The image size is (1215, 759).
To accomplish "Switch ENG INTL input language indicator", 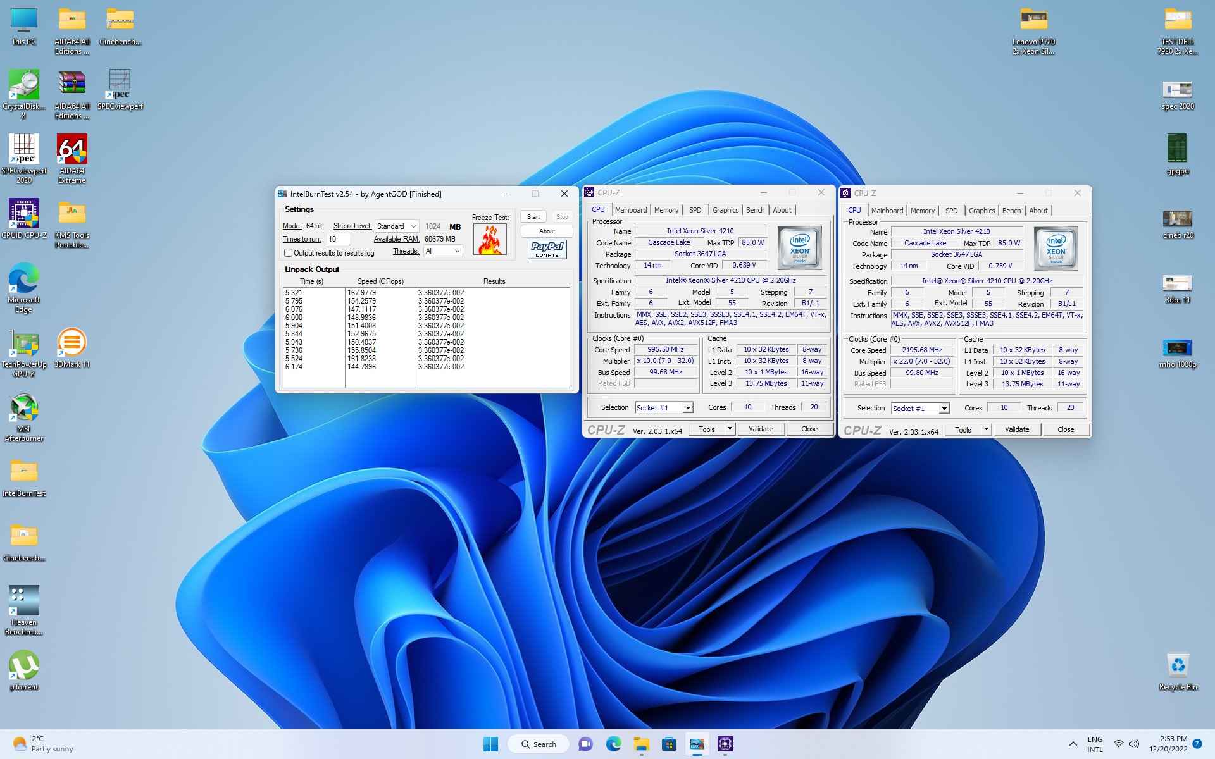I will [1095, 744].
